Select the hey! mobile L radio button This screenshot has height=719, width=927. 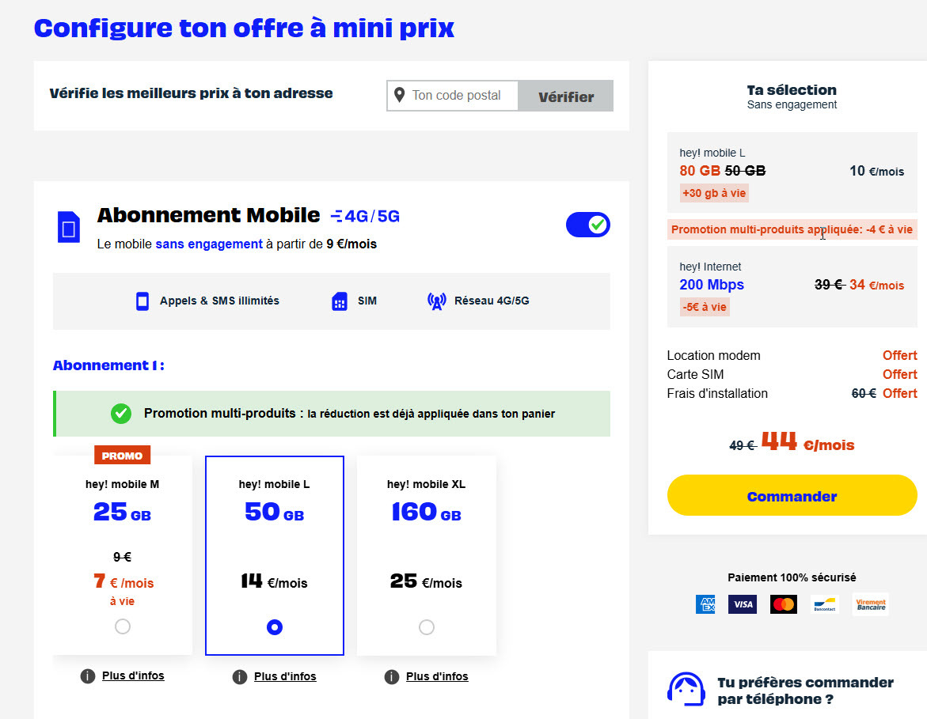coord(275,627)
